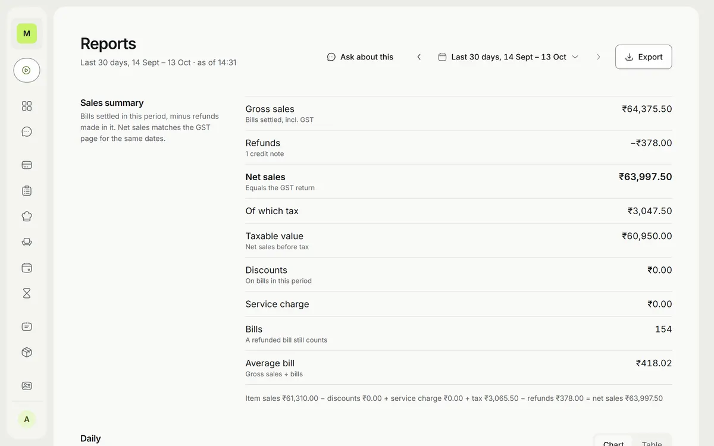Open the chat bubble icon in sidebar
The height and width of the screenshot is (446, 714).
pos(27,131)
